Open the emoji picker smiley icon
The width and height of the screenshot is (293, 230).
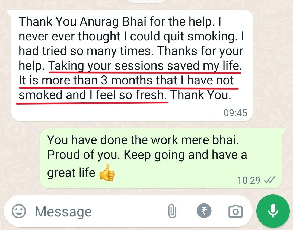(x=19, y=211)
